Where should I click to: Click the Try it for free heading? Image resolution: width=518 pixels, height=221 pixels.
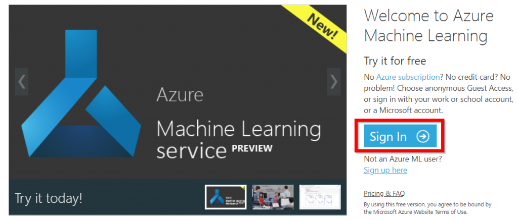click(395, 61)
